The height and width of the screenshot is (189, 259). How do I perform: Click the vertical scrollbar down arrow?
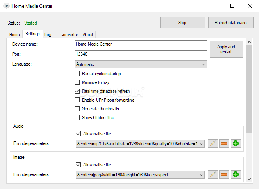pos(249,179)
